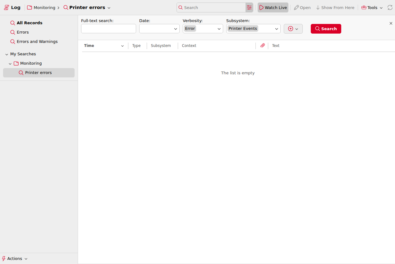Viewport: 395px width, 264px height.
Task: Click the Tools toolbox icon
Action: (364, 7)
